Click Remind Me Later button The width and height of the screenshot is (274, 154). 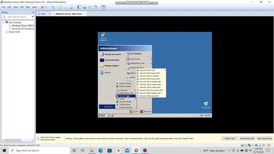click(247, 139)
